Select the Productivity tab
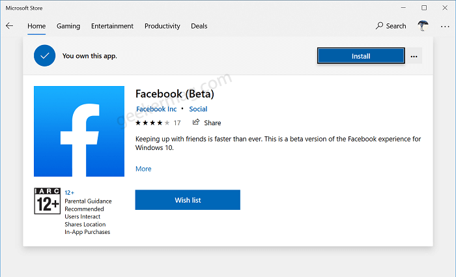The image size is (456, 277). click(162, 26)
